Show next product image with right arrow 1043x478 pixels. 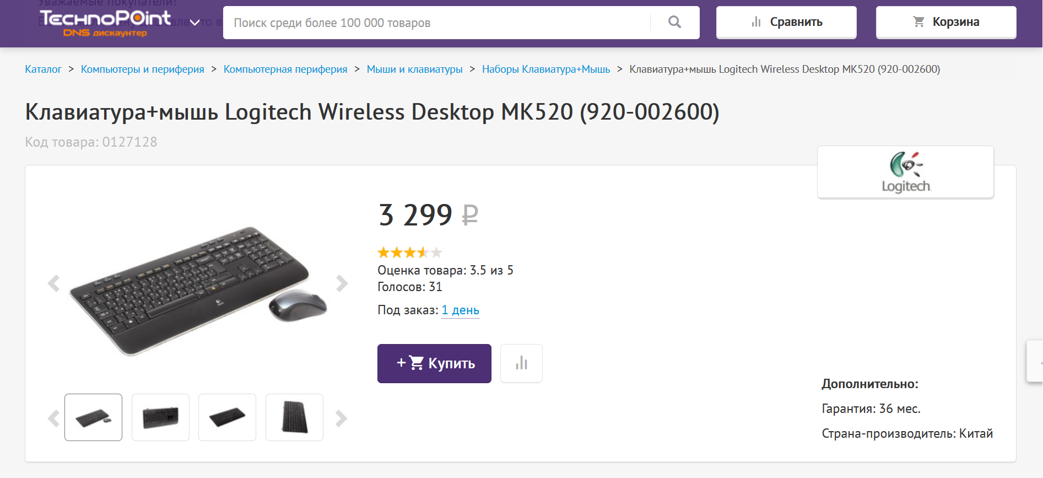tap(342, 283)
